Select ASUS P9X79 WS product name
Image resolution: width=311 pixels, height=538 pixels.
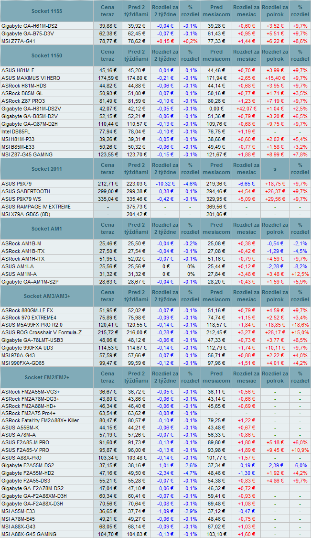point(21,199)
